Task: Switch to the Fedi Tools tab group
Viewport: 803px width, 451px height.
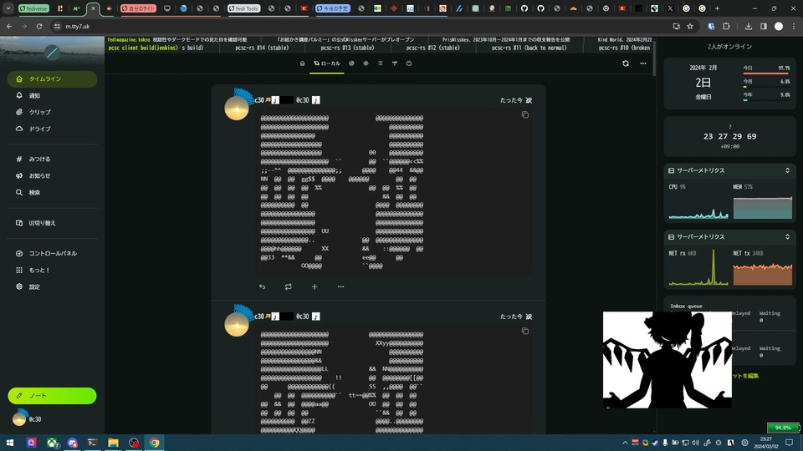Action: (243, 8)
